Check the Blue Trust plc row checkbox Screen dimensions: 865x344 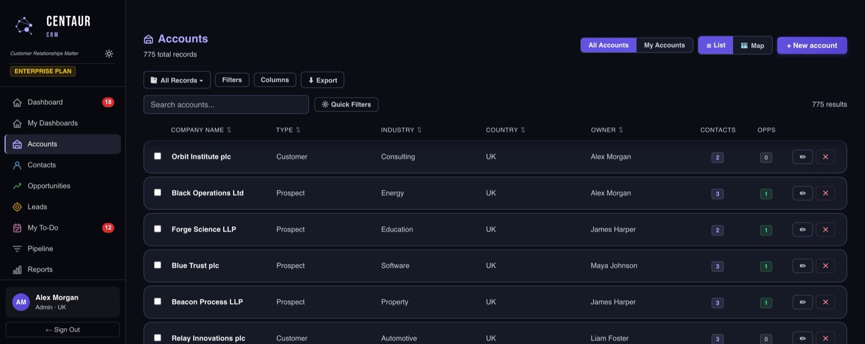(x=158, y=265)
